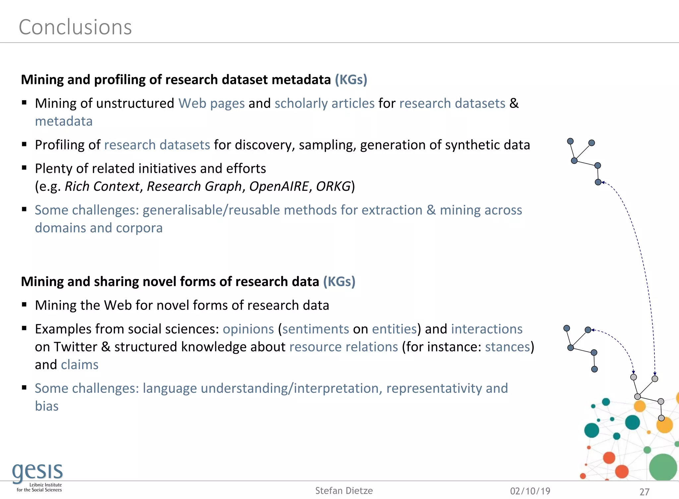Click the 'Conclusions' slide title
Image resolution: width=679 pixels, height=499 pixels.
coord(75,27)
